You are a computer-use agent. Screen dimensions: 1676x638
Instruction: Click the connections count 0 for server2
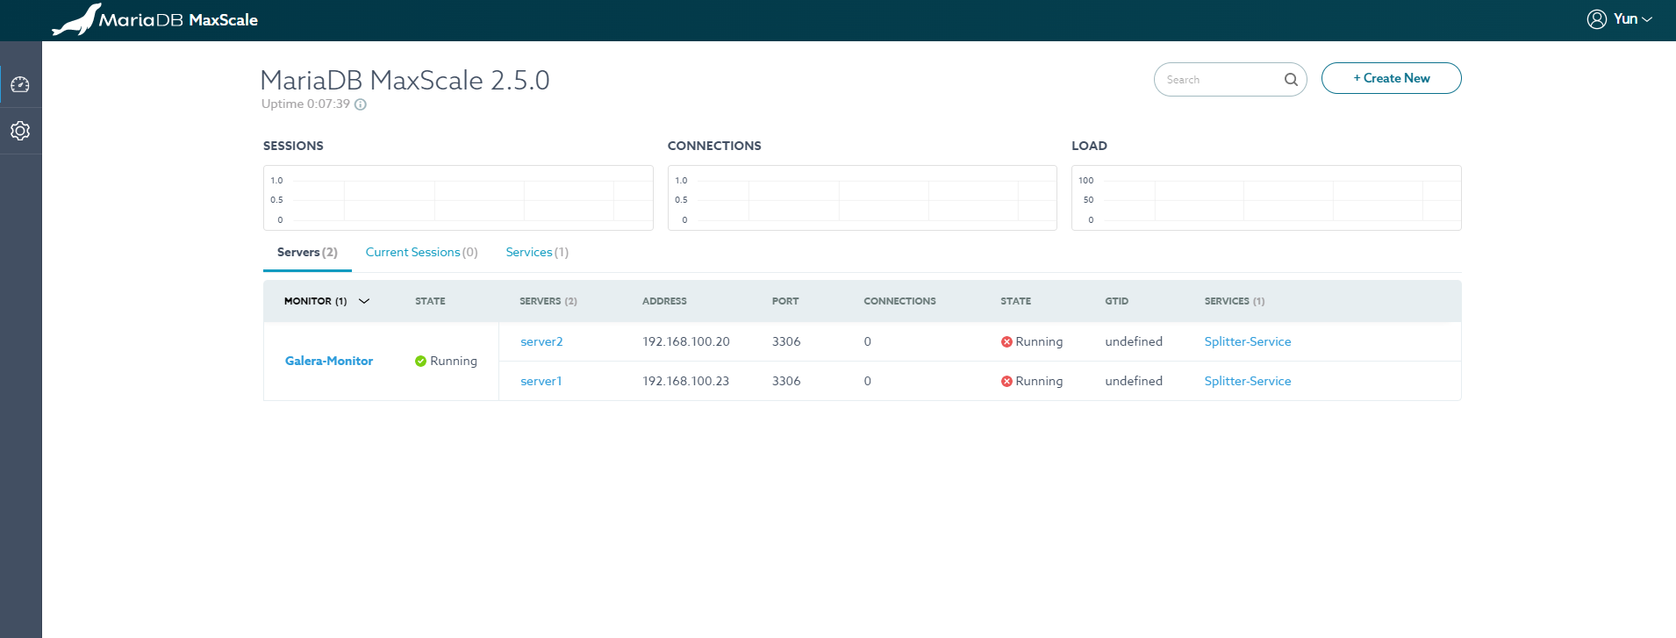867,341
